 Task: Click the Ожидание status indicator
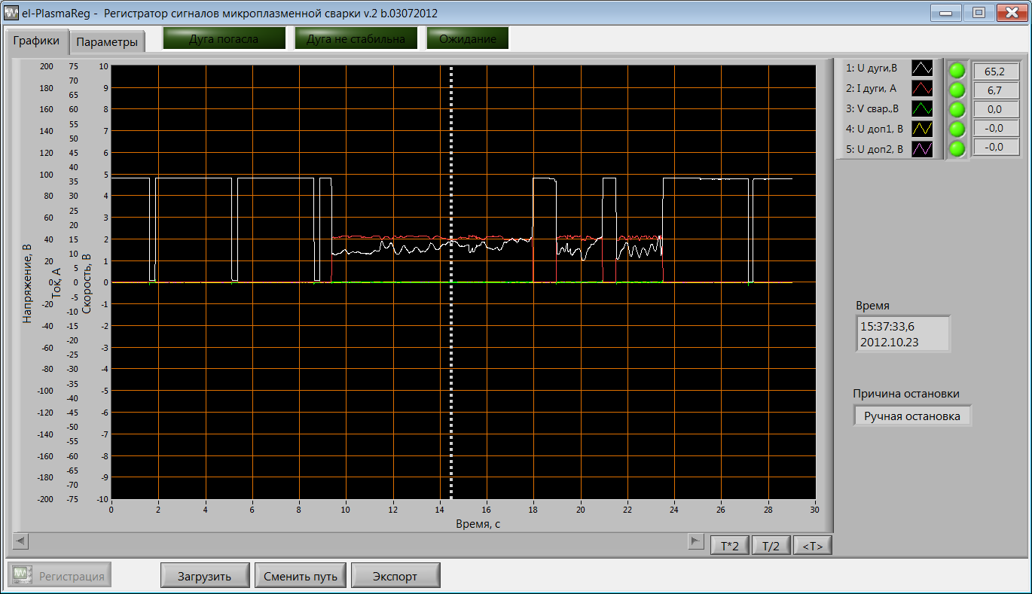468,39
